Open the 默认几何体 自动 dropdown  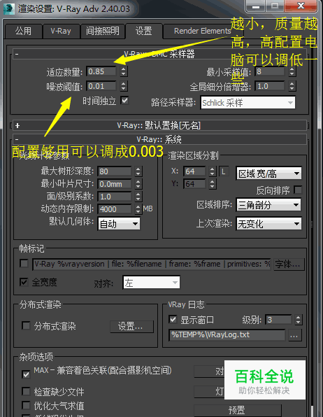click(119, 224)
